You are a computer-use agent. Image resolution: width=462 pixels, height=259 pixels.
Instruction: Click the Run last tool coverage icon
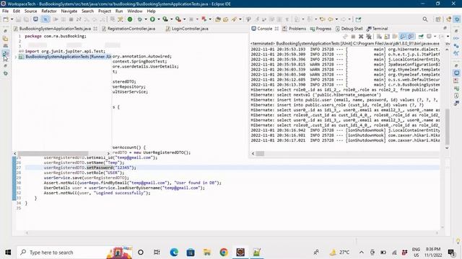(x=165, y=19)
